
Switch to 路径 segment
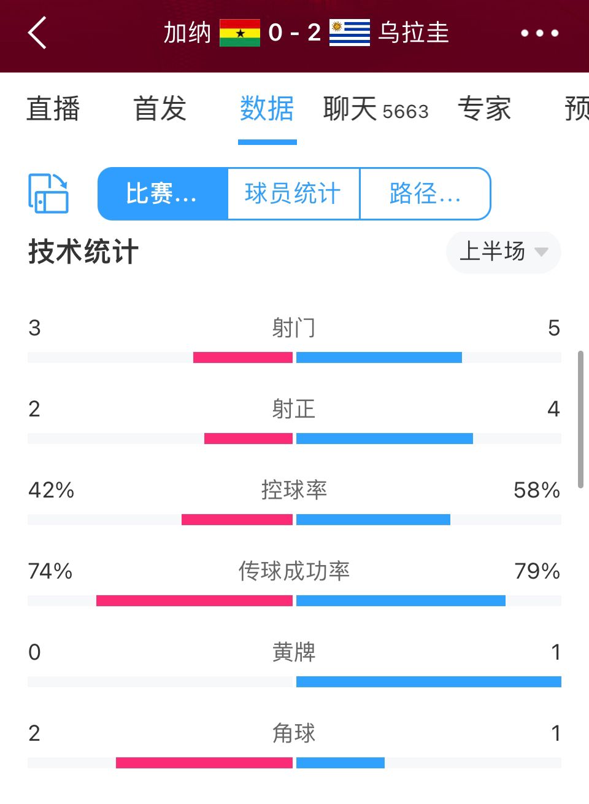[x=425, y=193]
